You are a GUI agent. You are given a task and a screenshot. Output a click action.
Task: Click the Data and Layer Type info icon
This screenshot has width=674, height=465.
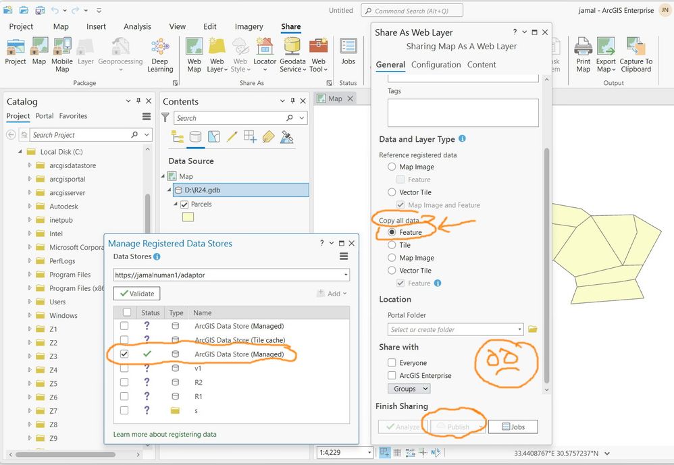pyautogui.click(x=462, y=138)
